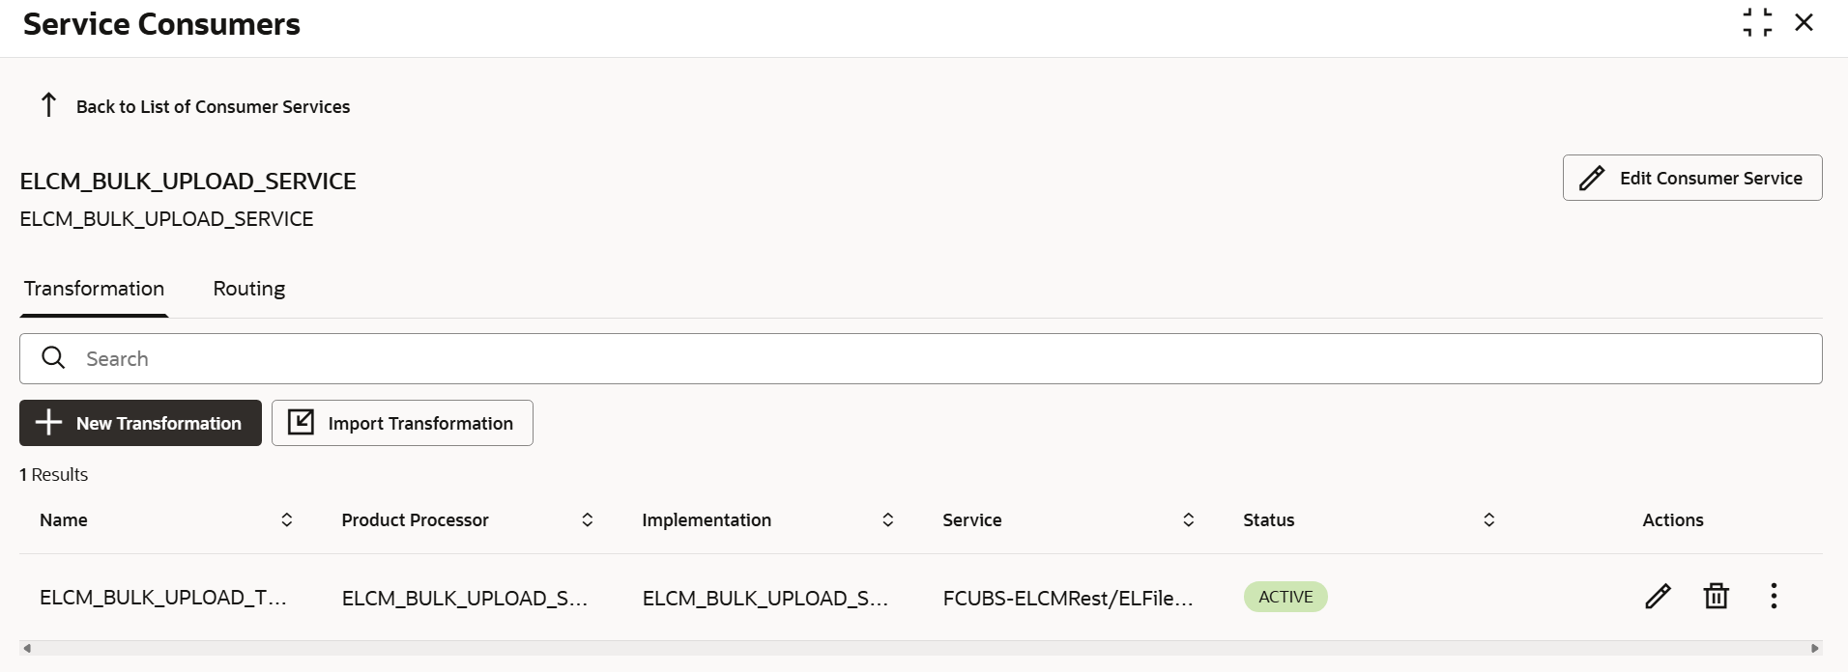This screenshot has height=672, width=1848.
Task: Click the horizontal scrollbar right arrow
Action: 1814,648
